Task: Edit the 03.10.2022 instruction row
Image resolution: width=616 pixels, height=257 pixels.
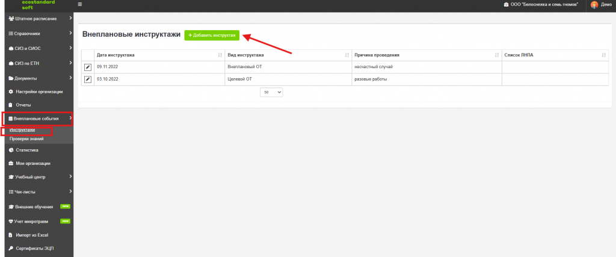Action: 88,79
